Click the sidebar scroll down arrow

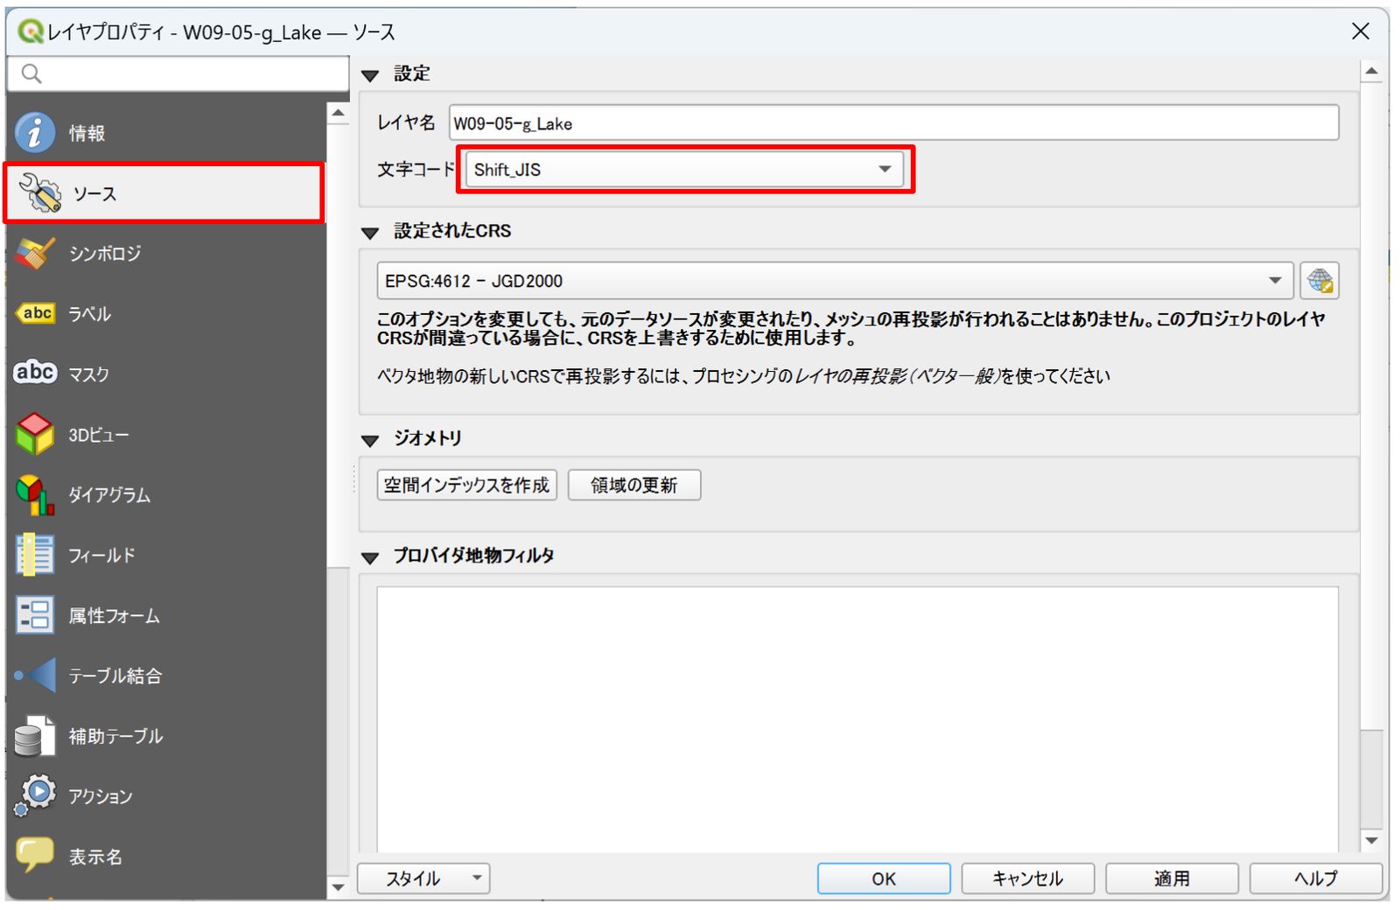(338, 887)
